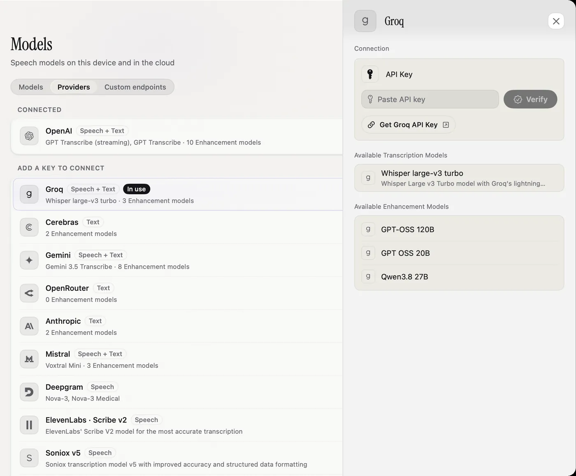Click the Deepgram provider icon
Viewport: 576px width, 476px height.
(x=29, y=392)
